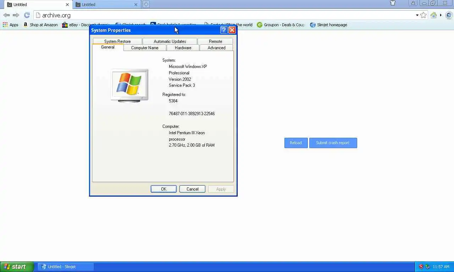Open the Slimjet main menu icon
This screenshot has height=272, width=454.
pyautogui.click(x=449, y=15)
